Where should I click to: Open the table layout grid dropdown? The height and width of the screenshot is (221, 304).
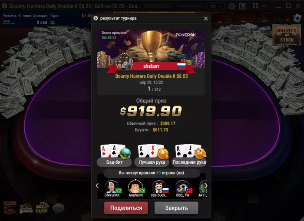[259, 6]
